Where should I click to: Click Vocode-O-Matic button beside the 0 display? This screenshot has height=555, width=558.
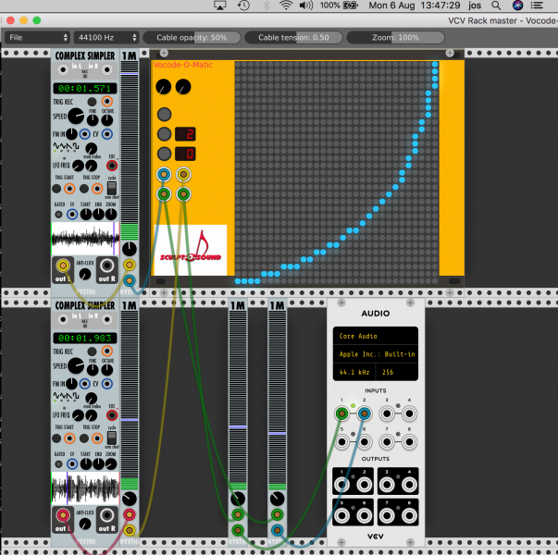pyautogui.click(x=164, y=154)
